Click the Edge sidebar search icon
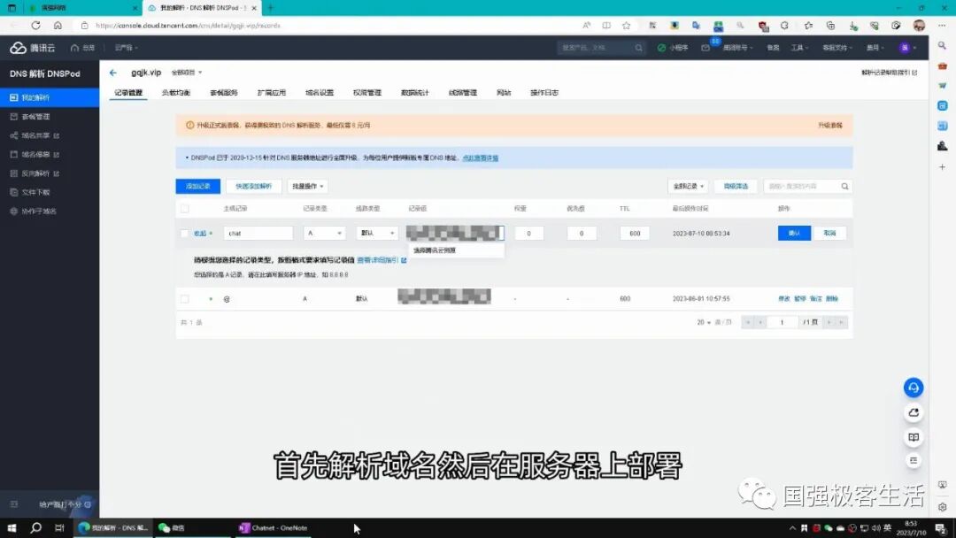The height and width of the screenshot is (538, 956). click(x=943, y=46)
